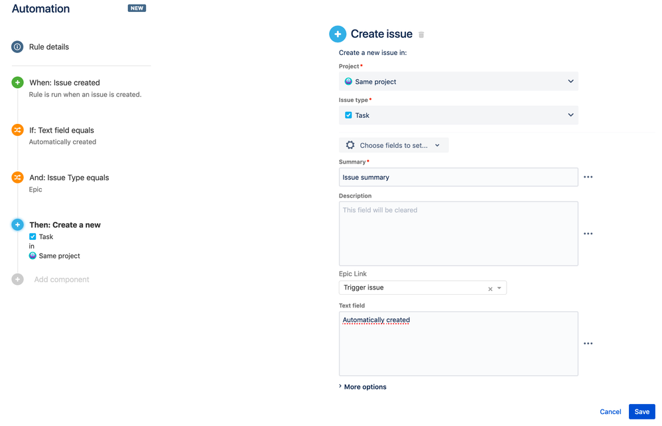The width and height of the screenshot is (662, 426).
Task: Click the Rule details info icon
Action: pyautogui.click(x=17, y=47)
